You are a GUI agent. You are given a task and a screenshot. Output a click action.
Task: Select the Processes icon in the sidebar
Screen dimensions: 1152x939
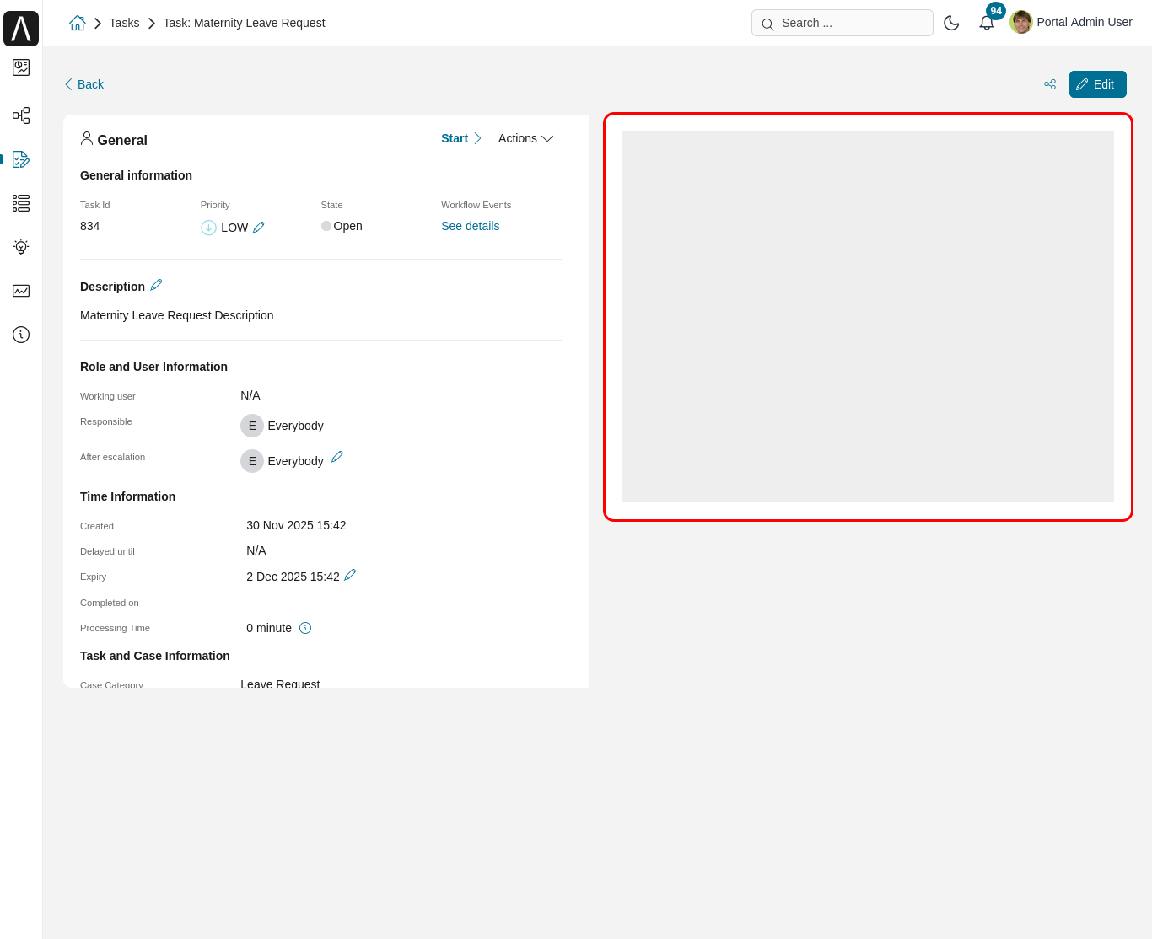pos(20,115)
